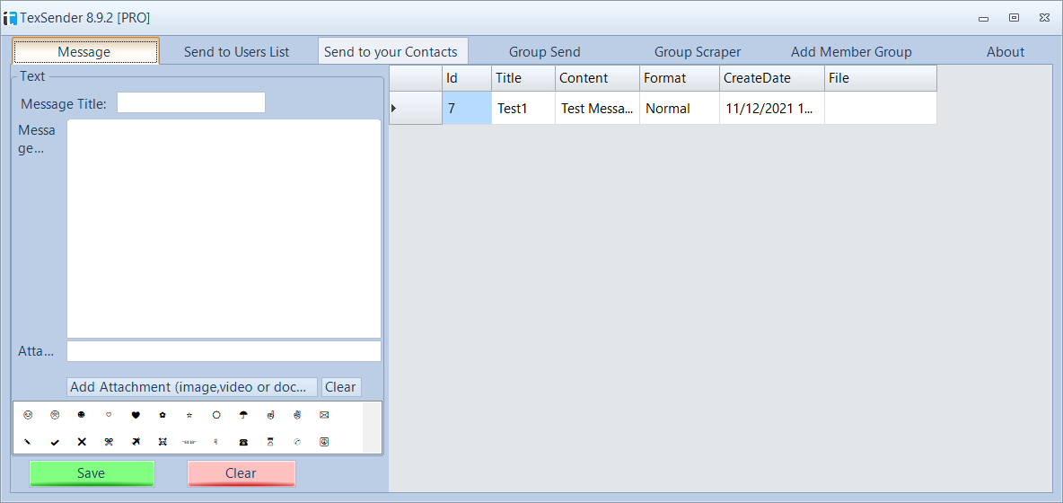Select the 'Test Messa...' content cell

click(597, 108)
